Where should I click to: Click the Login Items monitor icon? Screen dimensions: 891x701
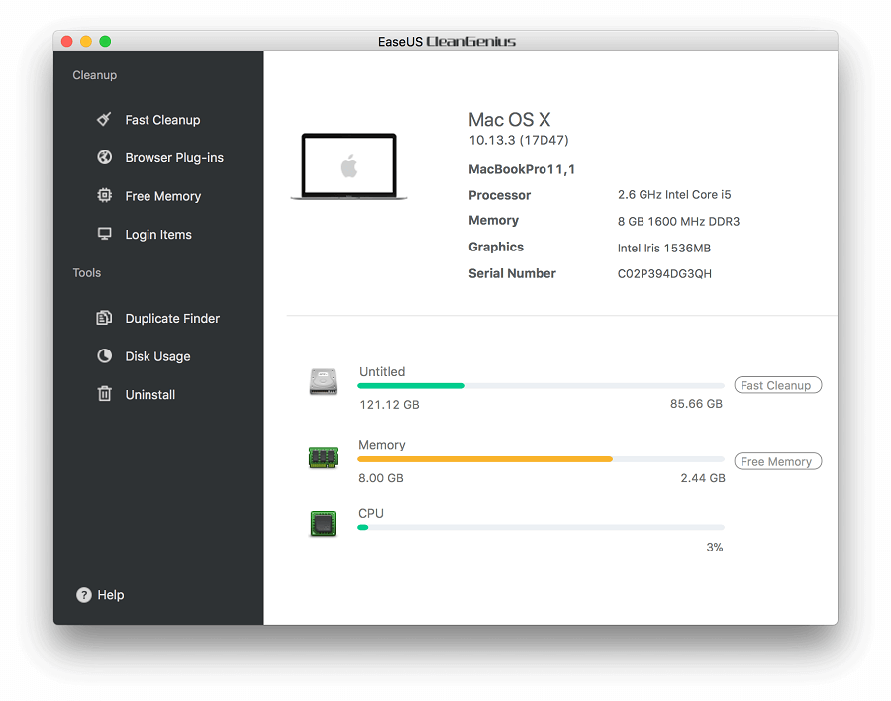point(105,234)
